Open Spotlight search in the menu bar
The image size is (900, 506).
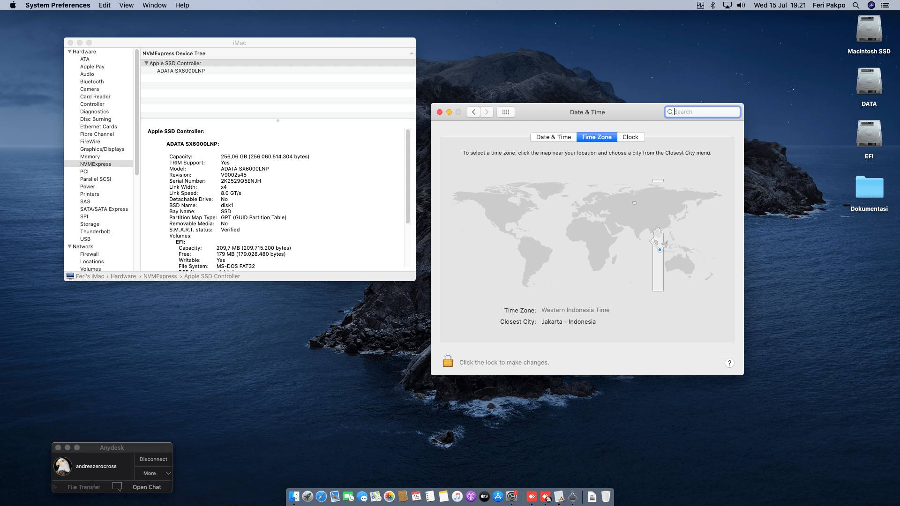point(855,5)
